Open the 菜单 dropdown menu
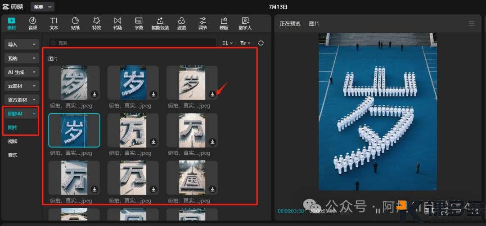Image resolution: width=486 pixels, height=226 pixels. tap(42, 7)
